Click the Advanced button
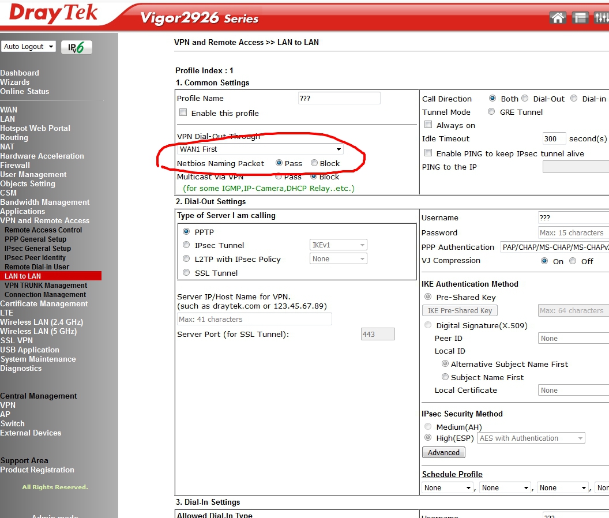The height and width of the screenshot is (518, 609). coord(443,453)
